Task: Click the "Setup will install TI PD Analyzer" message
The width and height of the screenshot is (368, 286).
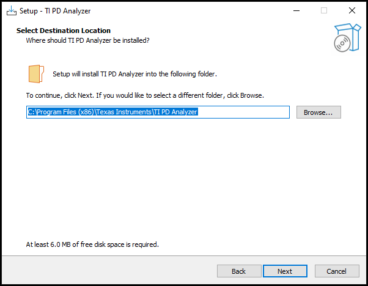Action: (134, 74)
